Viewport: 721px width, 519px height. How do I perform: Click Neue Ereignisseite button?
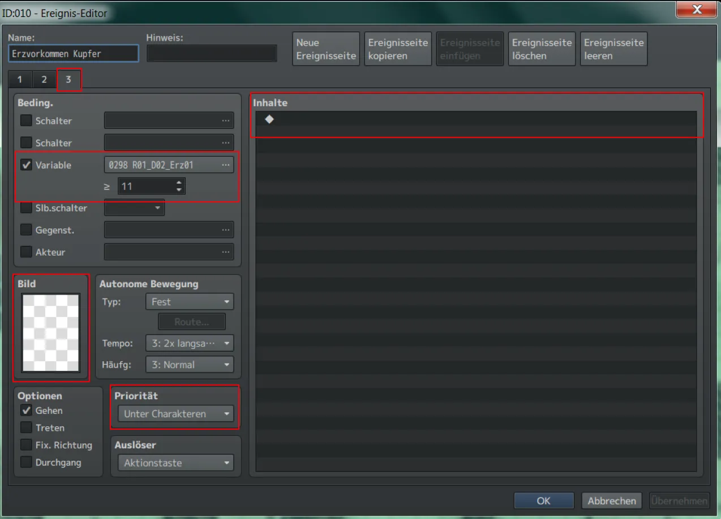tap(326, 49)
